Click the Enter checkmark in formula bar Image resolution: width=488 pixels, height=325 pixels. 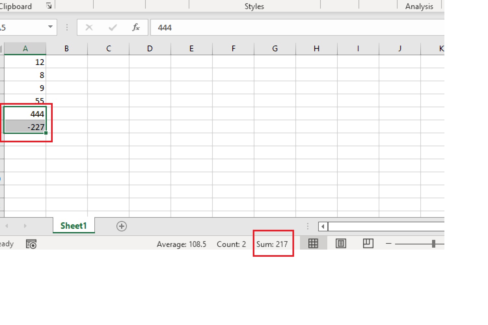(x=113, y=28)
